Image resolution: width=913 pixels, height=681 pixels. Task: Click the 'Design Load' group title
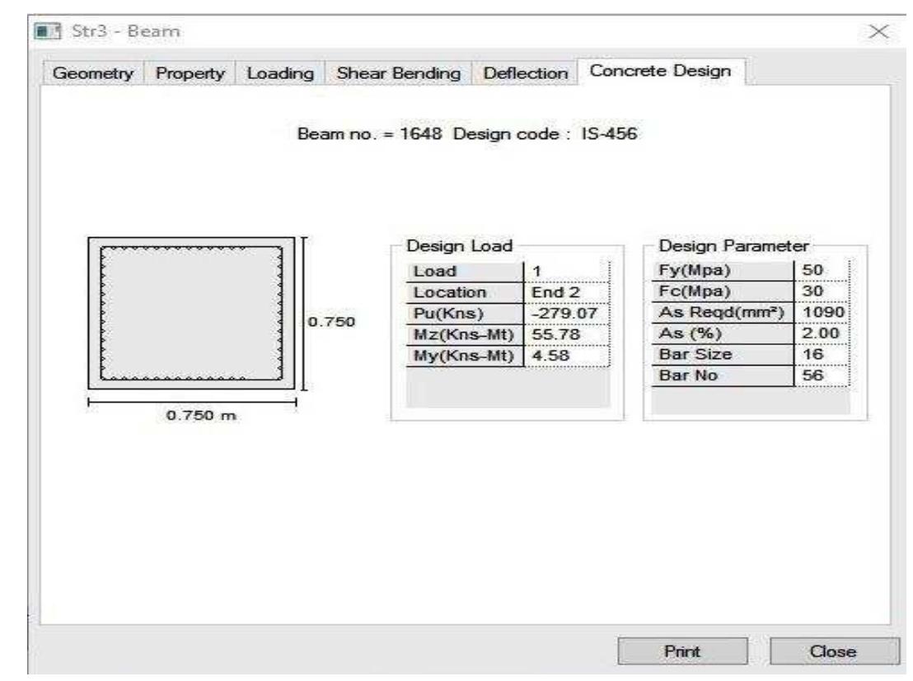(460, 246)
